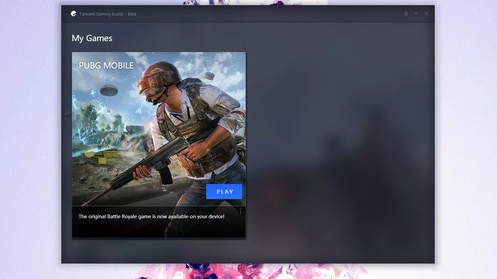Viewport: 497px width, 279px height.
Task: Minimize the Tencent Gaming Buddy window
Action: tap(416, 13)
